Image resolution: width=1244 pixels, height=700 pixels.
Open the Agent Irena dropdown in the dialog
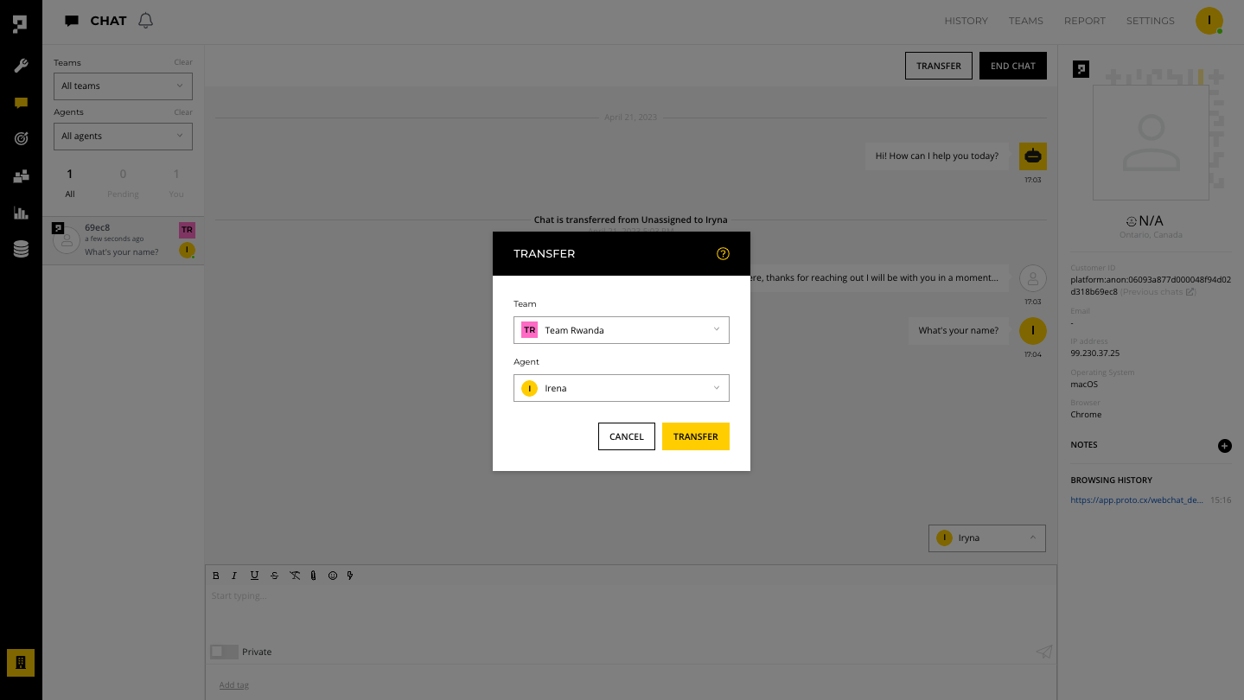(x=622, y=388)
